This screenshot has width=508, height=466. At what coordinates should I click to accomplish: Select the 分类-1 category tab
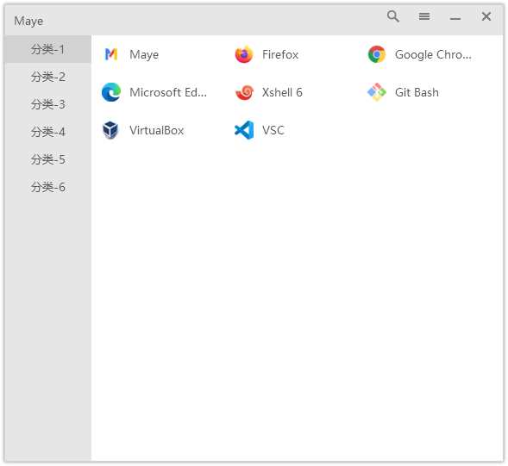(48, 49)
